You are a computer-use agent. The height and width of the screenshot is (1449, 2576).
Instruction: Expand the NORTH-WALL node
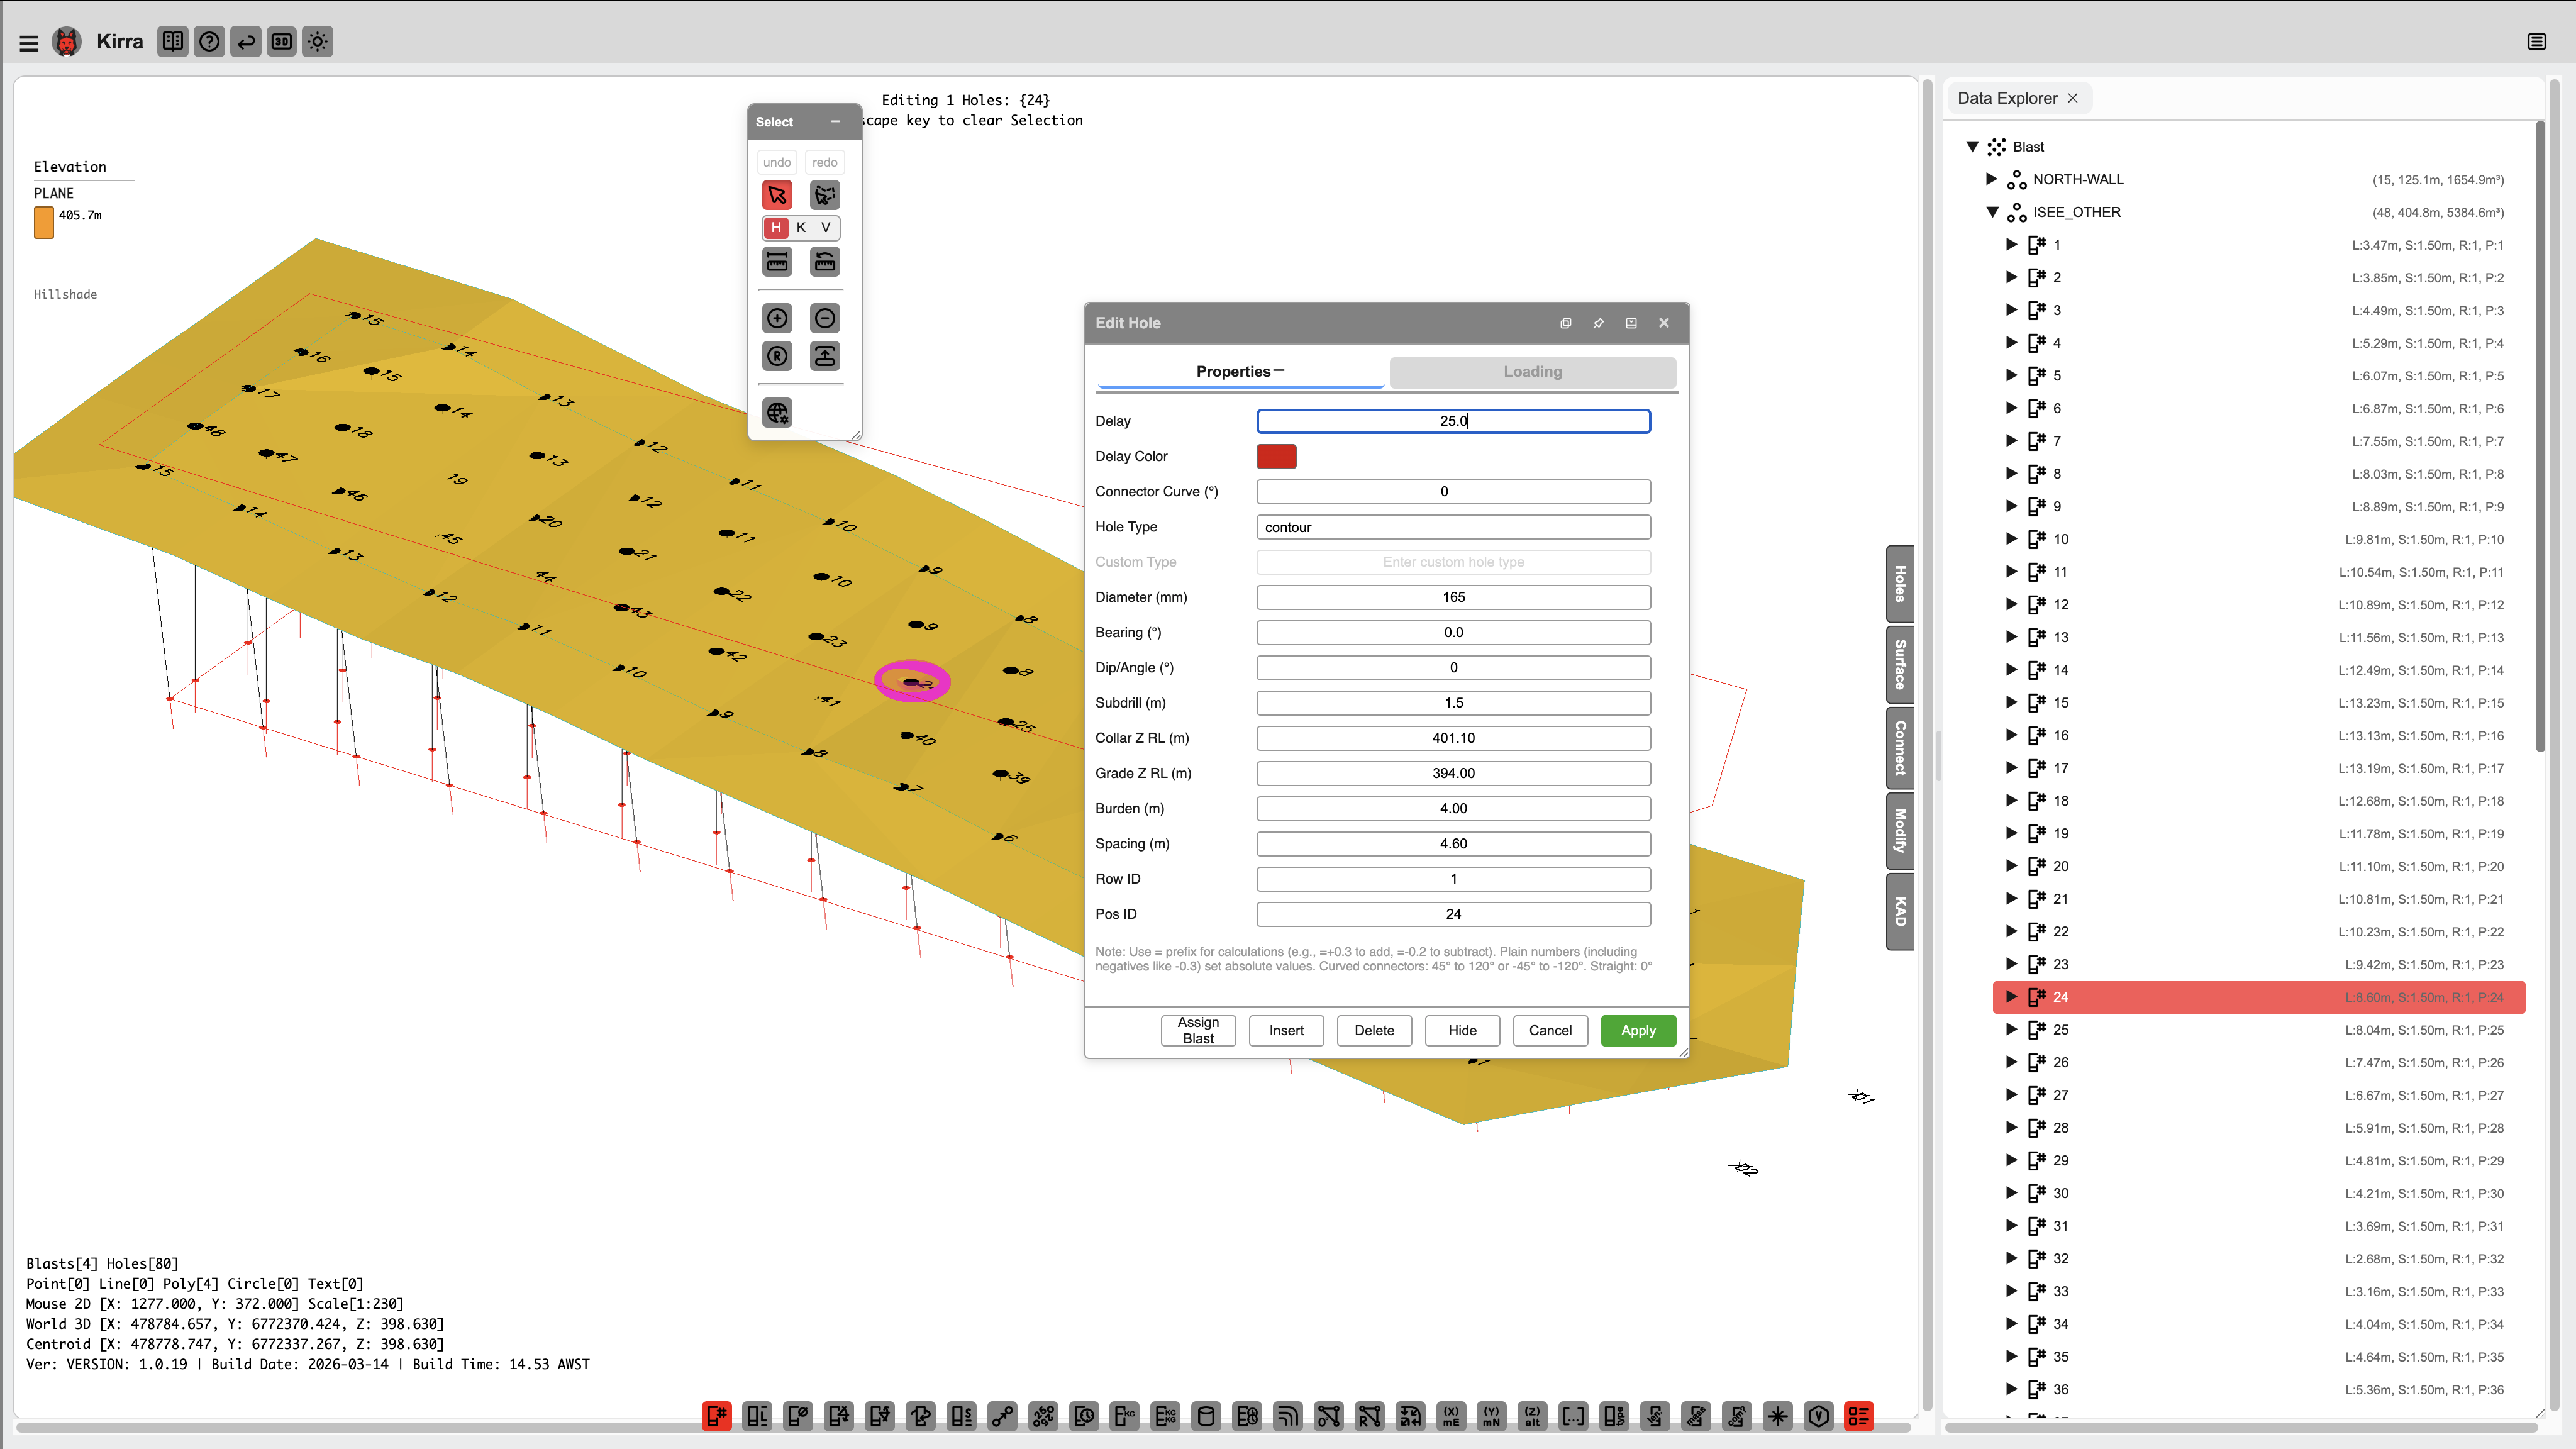[1991, 179]
